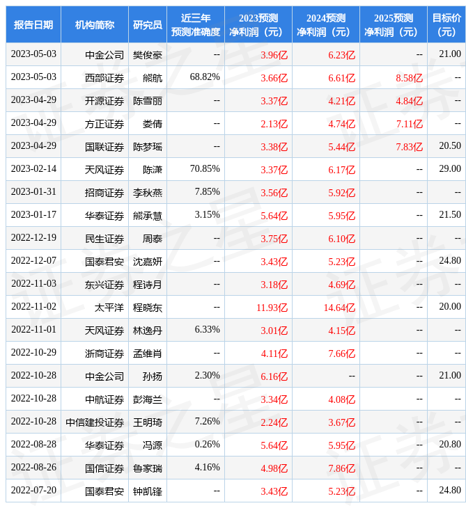
Task: Select researcher name 樊俊豪
Action: click(148, 55)
